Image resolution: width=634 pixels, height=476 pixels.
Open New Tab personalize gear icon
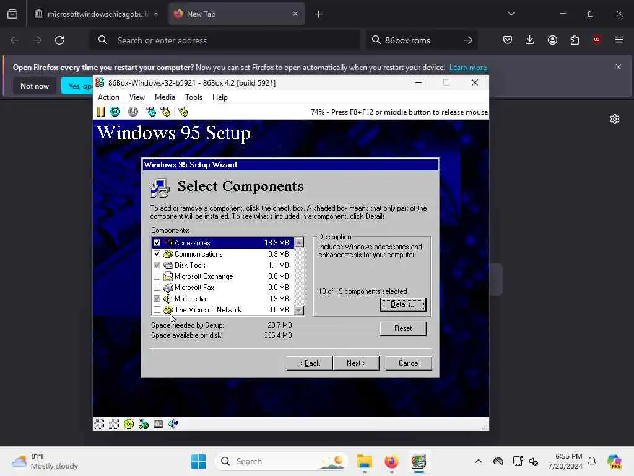(x=615, y=119)
